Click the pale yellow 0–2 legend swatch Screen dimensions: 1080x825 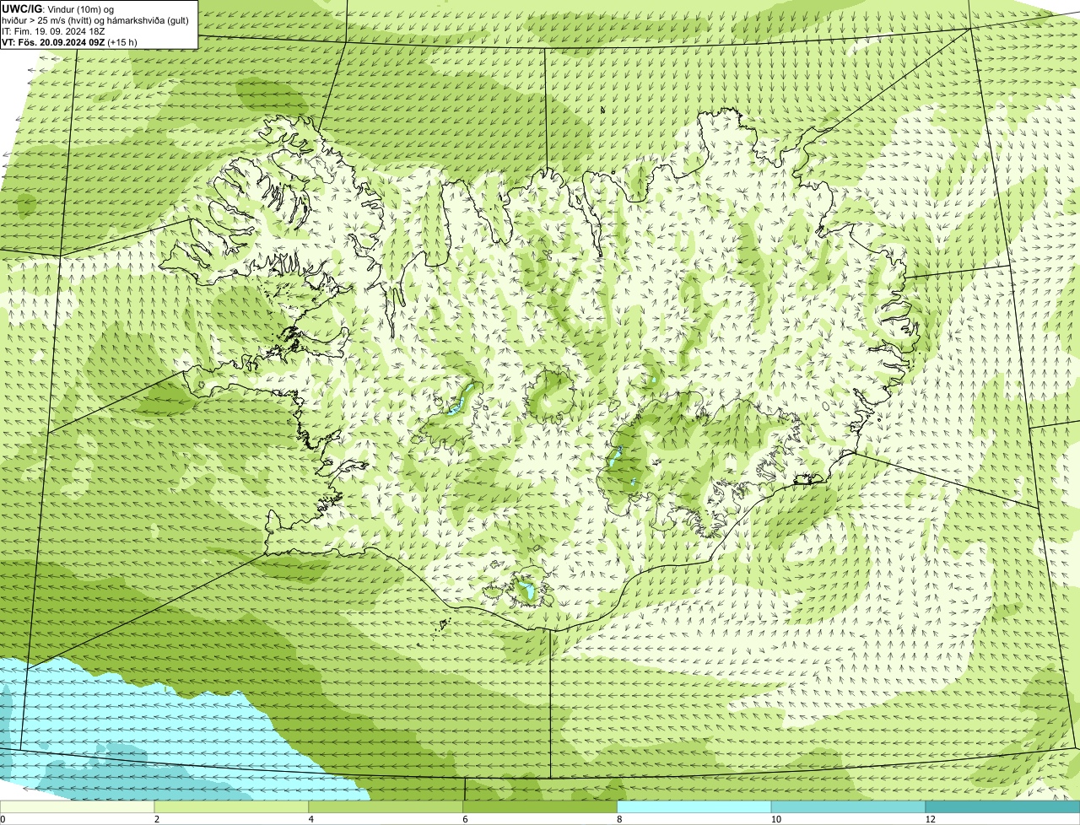[x=78, y=806]
